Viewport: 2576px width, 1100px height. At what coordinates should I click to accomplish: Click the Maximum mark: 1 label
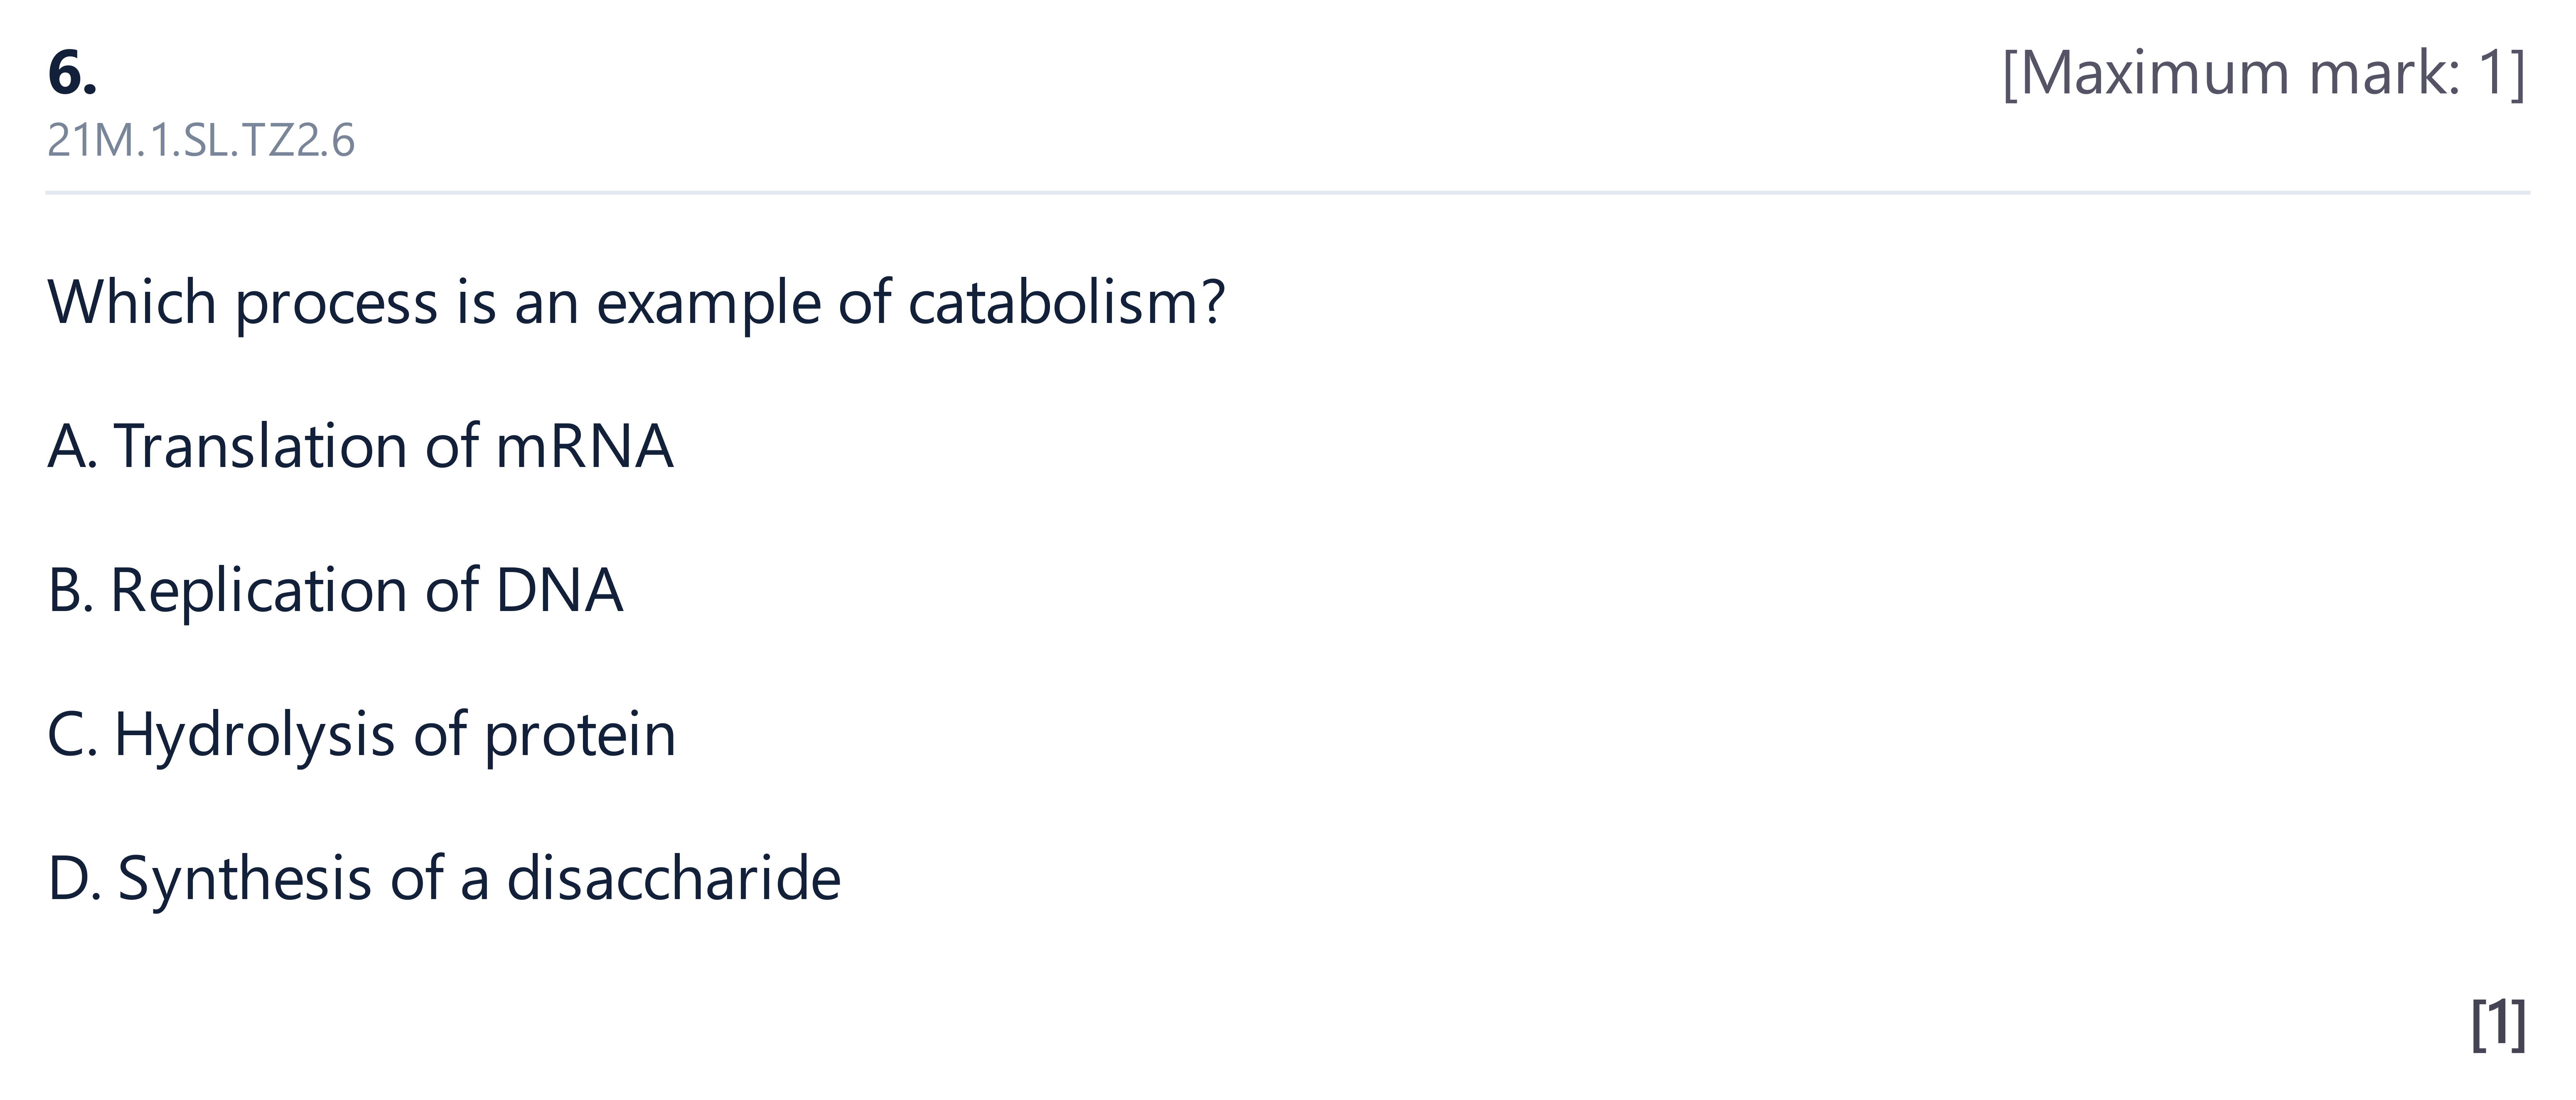pyautogui.click(x=2265, y=73)
